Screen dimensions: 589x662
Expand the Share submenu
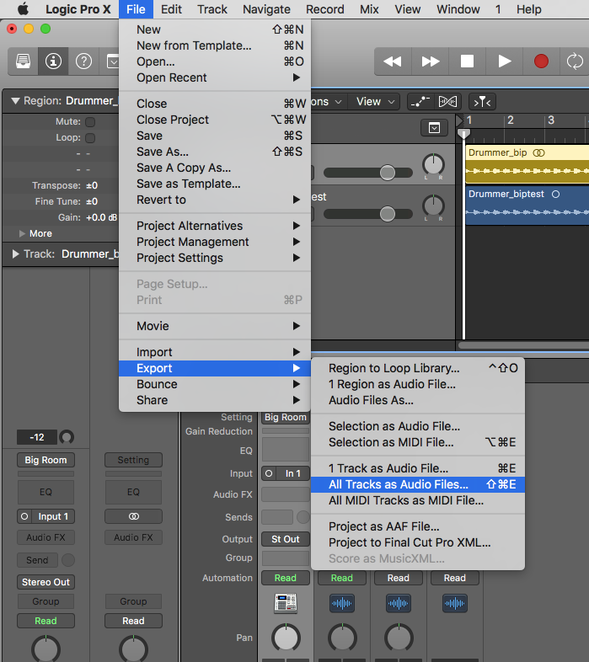coord(215,400)
